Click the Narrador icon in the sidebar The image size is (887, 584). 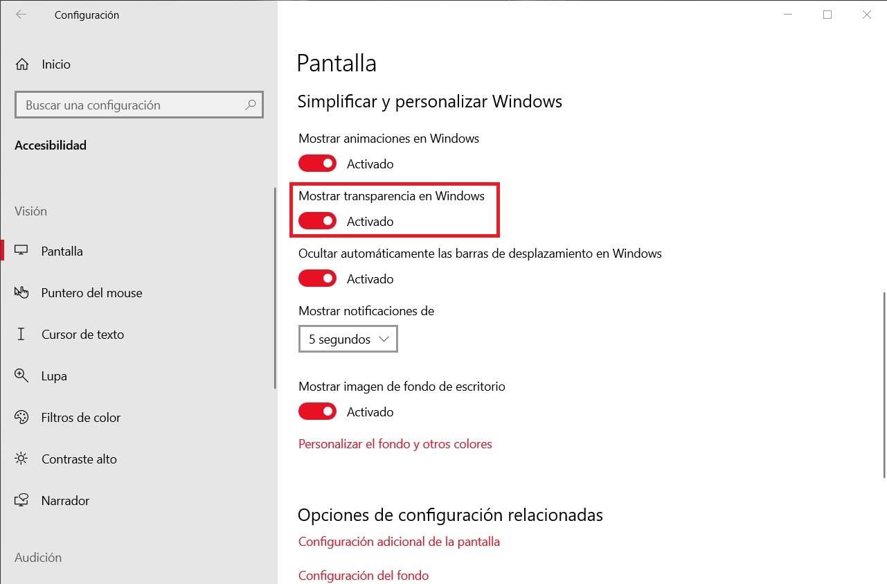click(21, 500)
